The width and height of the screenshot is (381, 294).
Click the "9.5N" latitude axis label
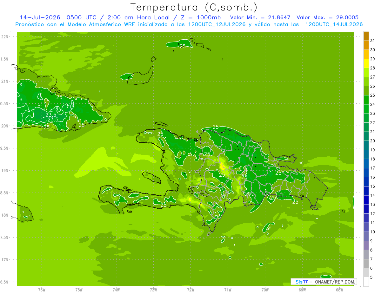click(x=5, y=148)
